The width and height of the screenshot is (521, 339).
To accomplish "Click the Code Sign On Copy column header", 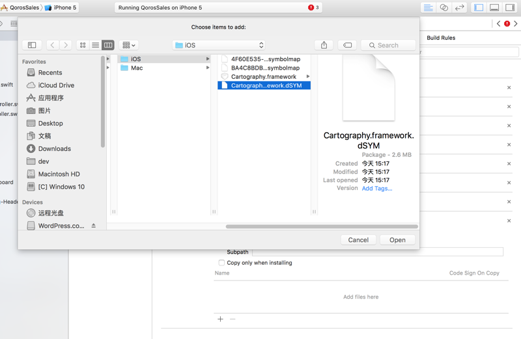I will point(474,273).
